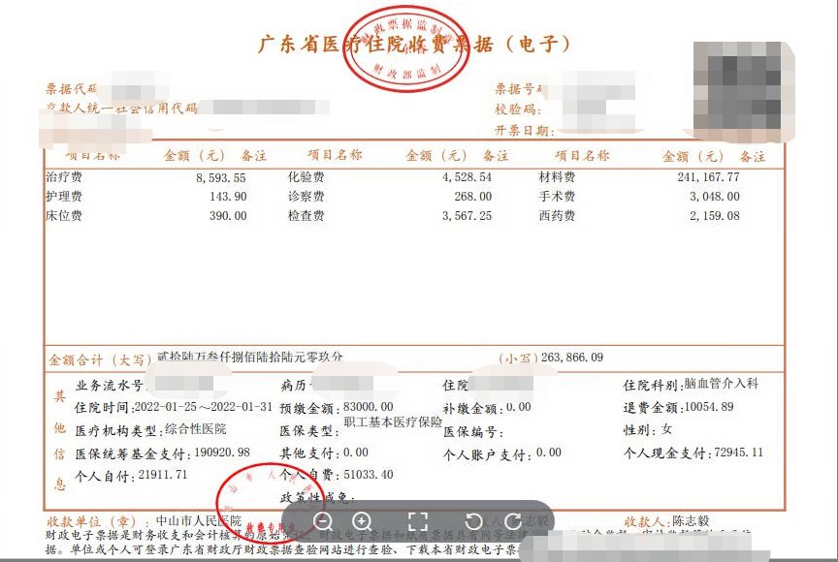Select the institution type 综合性医院
838x562 pixels.
coord(195,428)
